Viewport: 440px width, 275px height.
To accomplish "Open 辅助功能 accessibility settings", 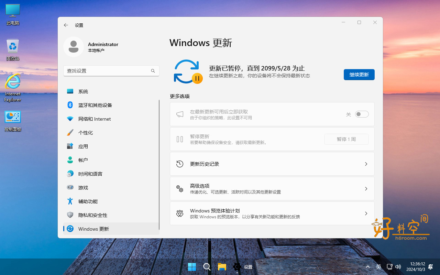I will [x=111, y=201].
